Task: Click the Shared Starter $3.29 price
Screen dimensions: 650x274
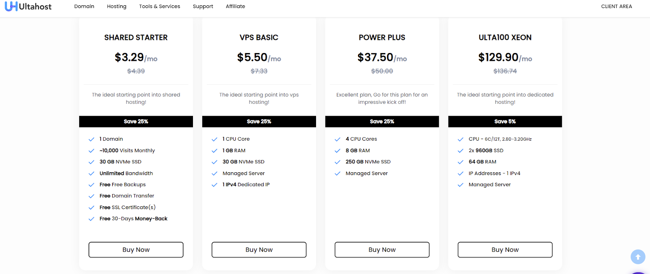Action: [x=130, y=57]
